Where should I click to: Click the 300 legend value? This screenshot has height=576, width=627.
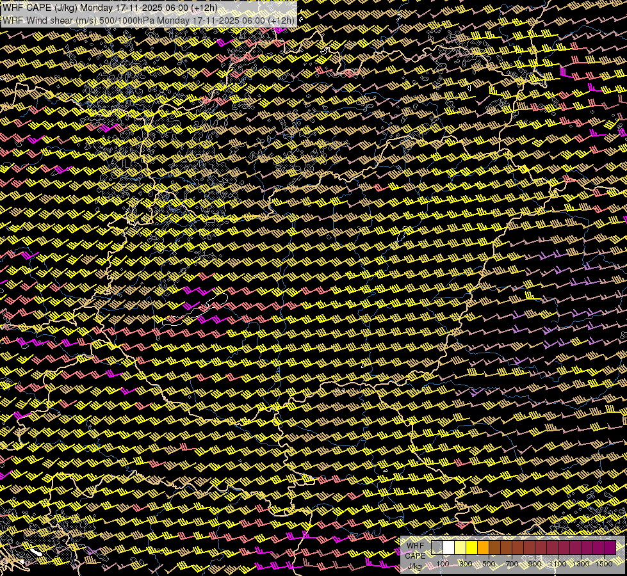click(466, 564)
